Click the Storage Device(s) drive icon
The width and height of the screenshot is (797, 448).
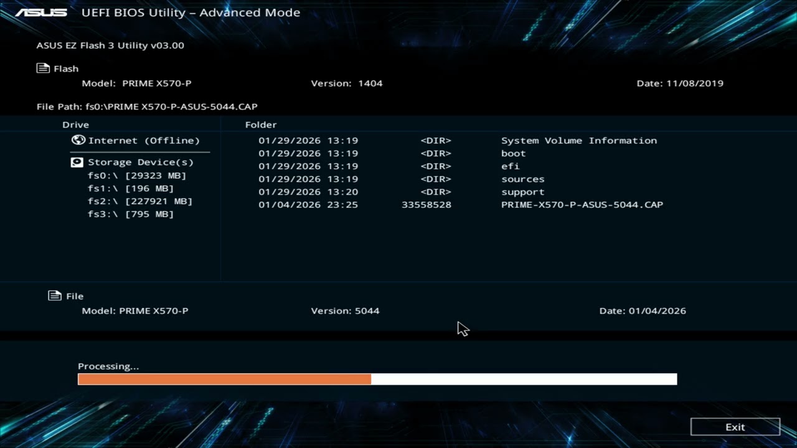77,162
